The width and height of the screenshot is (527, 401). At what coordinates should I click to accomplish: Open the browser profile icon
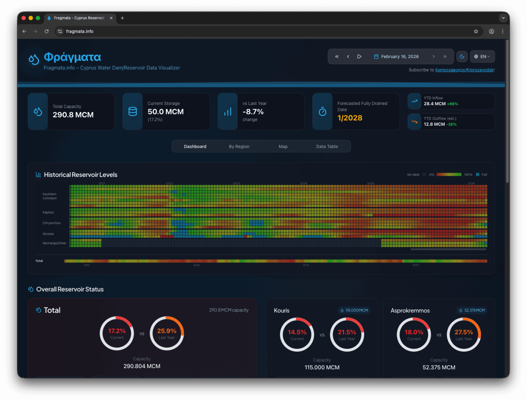coord(491,31)
